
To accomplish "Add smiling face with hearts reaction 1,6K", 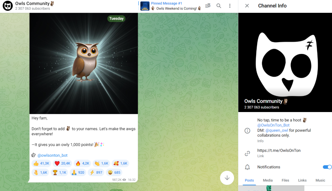I will click(120, 163).
